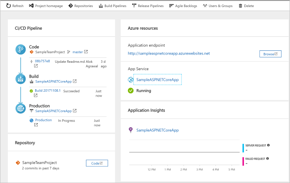Click the pink Failed Request color bar
This screenshot has height=183, width=290.
click(x=243, y=161)
